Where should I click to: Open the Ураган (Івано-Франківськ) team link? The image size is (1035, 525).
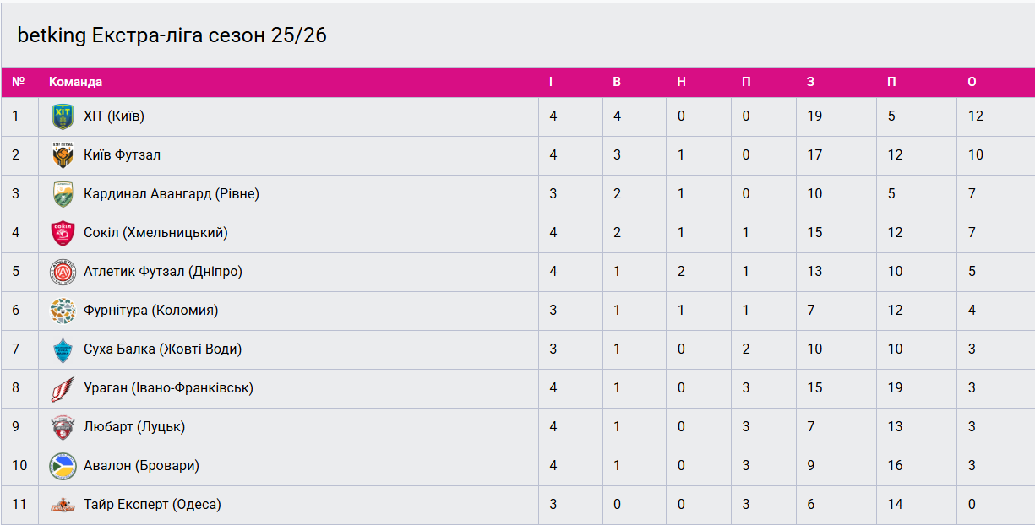168,388
